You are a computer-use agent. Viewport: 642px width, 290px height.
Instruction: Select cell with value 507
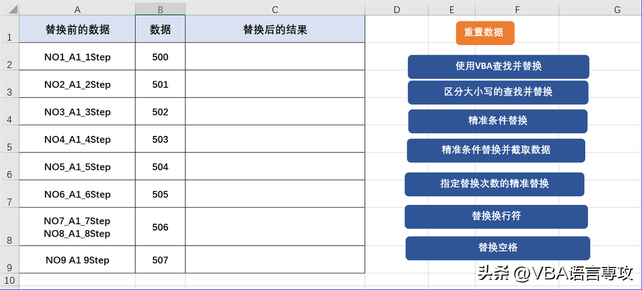(160, 260)
